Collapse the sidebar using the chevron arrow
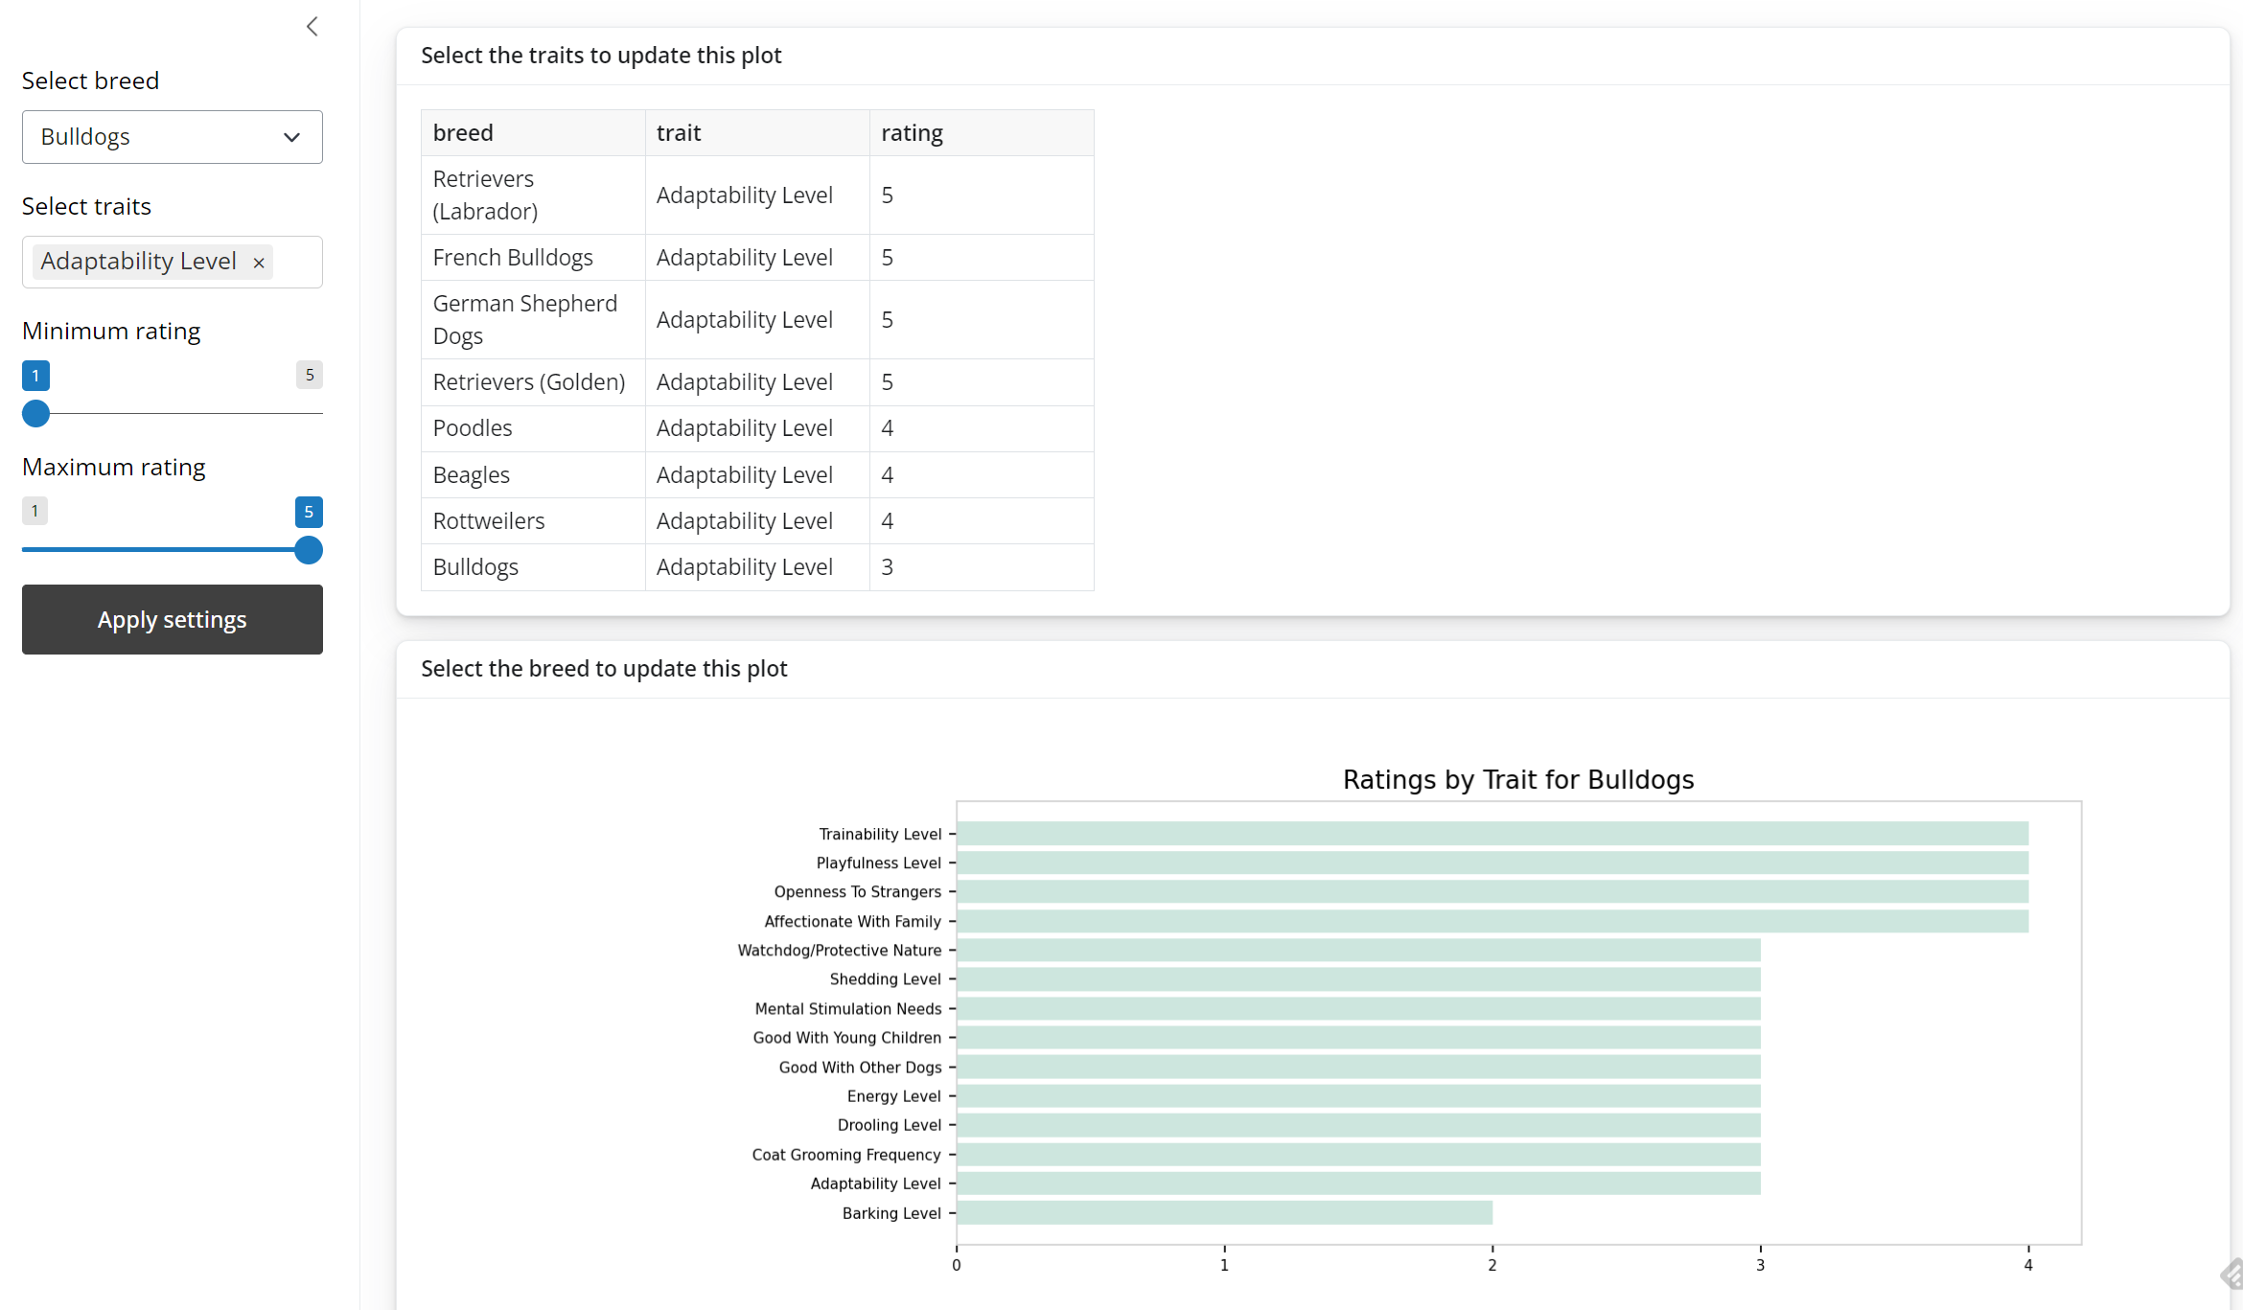 312,26
